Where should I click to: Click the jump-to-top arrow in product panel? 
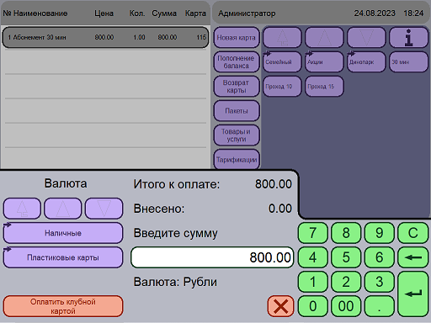click(x=282, y=37)
